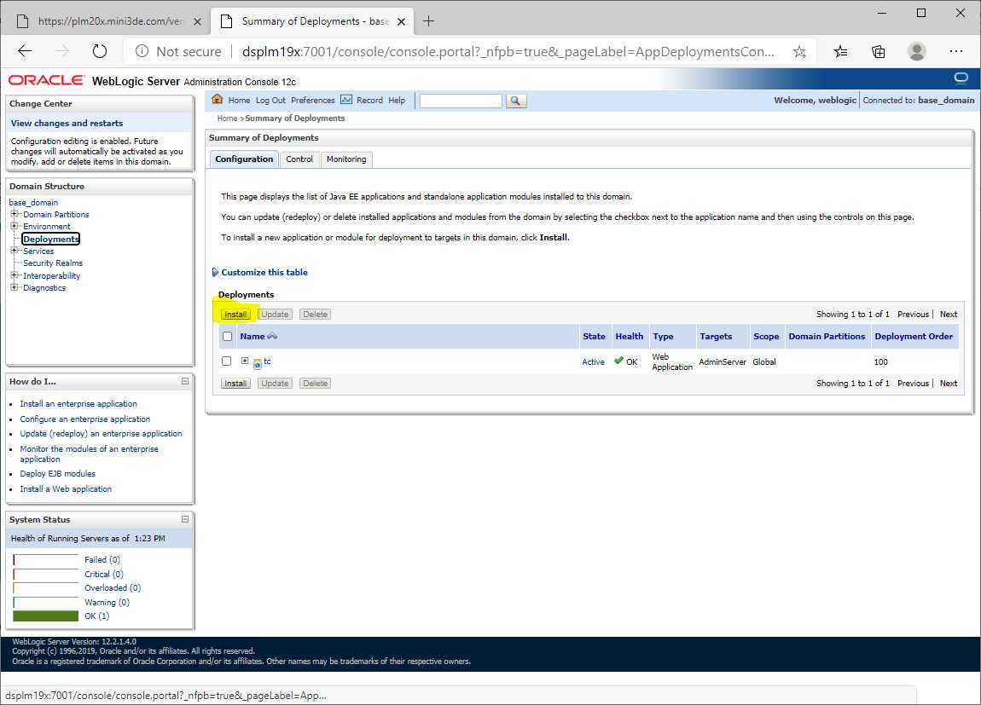Expand the Services tree node
981x705 pixels.
pyautogui.click(x=15, y=251)
